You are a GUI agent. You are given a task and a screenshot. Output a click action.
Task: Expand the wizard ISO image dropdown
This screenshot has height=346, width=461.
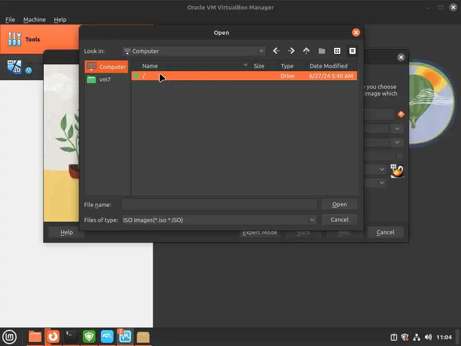click(397, 142)
